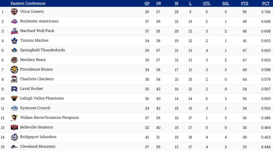
Task: Sort by OTL column header
Action: [x=207, y=3]
